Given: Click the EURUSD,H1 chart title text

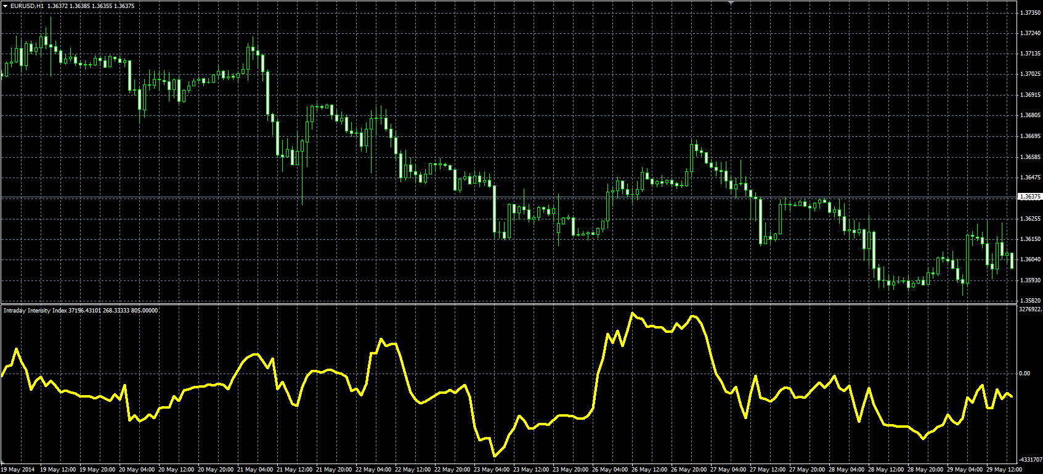Looking at the screenshot, I should coord(27,6).
